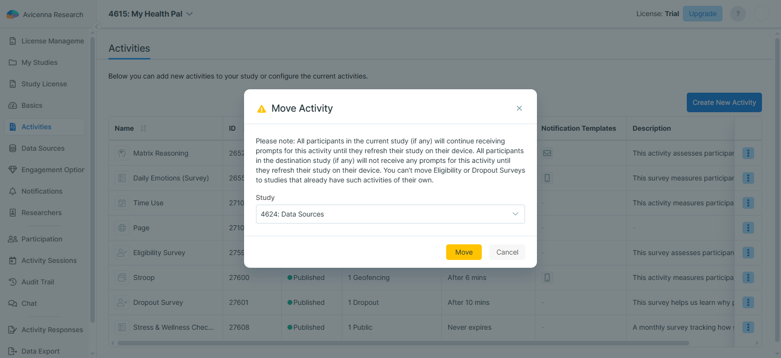Click the email notification icon in Matrix Reasoning row
The width and height of the screenshot is (781, 358).
click(547, 153)
